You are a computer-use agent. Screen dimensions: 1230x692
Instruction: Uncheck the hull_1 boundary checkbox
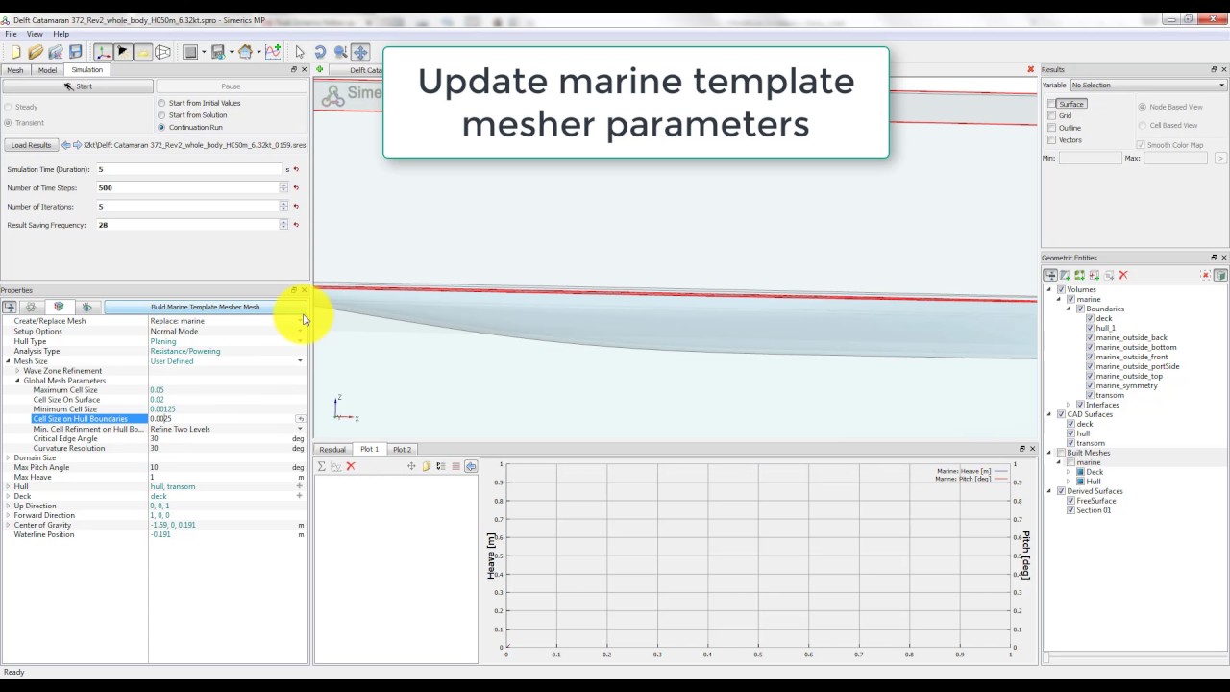(1091, 328)
